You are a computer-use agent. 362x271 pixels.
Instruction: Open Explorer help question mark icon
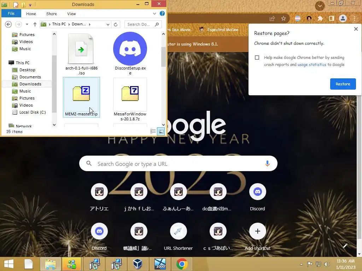coord(162,14)
